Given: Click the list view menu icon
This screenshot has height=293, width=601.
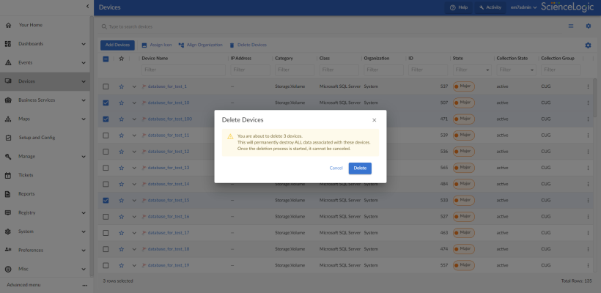Looking at the screenshot, I should (571, 26).
